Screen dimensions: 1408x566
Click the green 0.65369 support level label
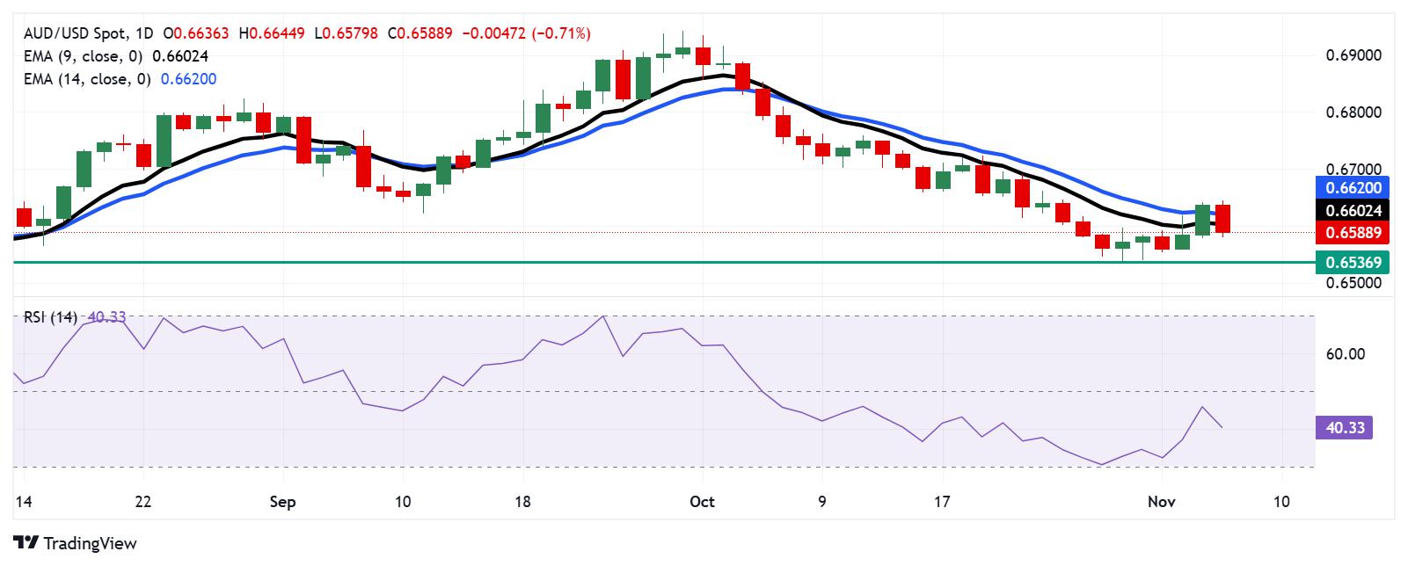click(x=1353, y=262)
